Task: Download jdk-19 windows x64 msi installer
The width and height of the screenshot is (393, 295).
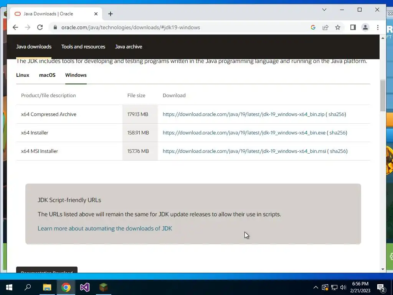Action: point(244,151)
